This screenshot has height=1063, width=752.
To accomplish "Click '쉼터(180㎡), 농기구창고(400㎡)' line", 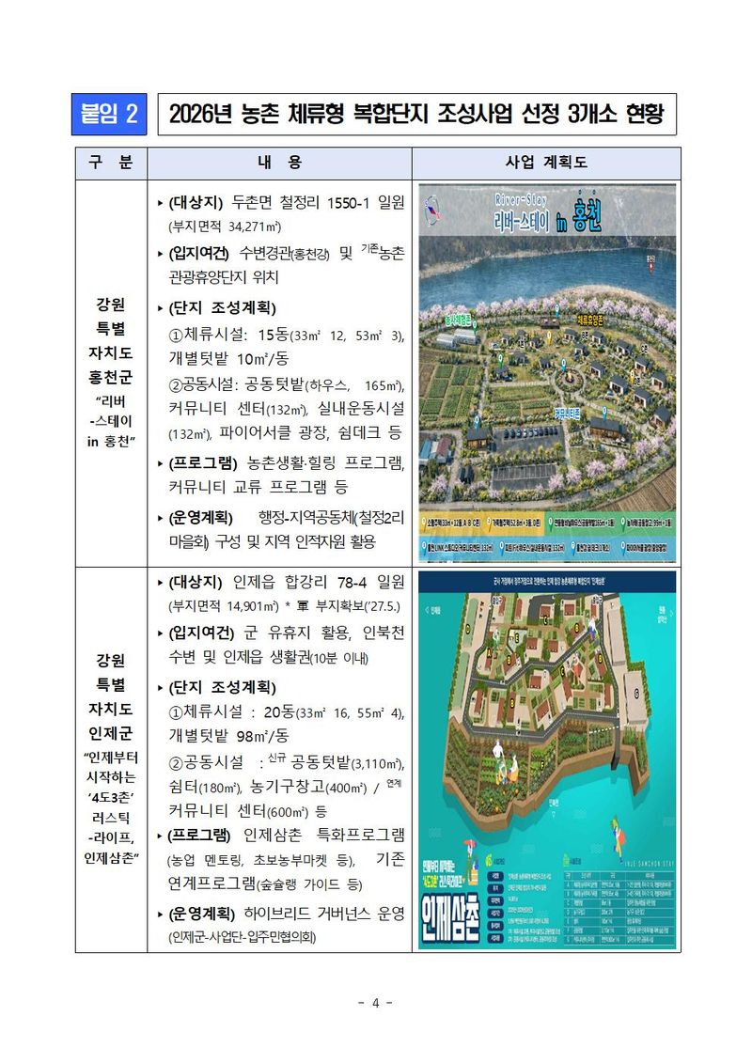I will coord(285,787).
